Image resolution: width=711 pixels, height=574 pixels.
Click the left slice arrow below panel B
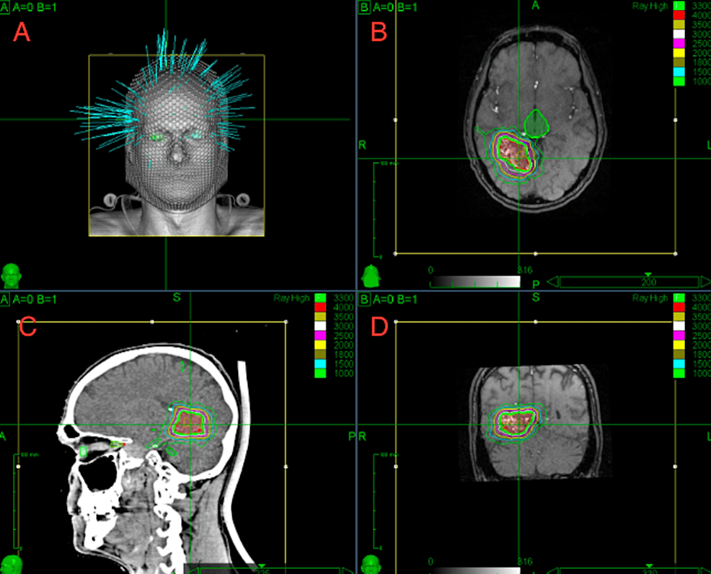point(552,281)
